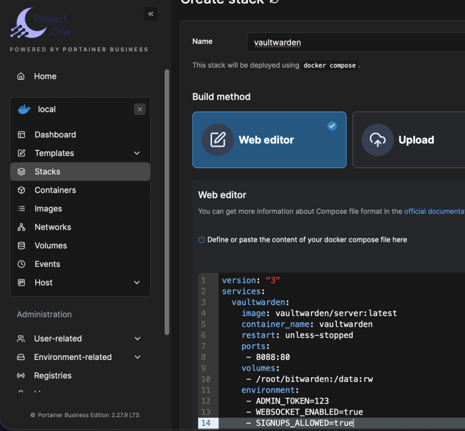Viewport: 465px width, 431px height.
Task: Click the User-related people icon
Action: click(21, 339)
